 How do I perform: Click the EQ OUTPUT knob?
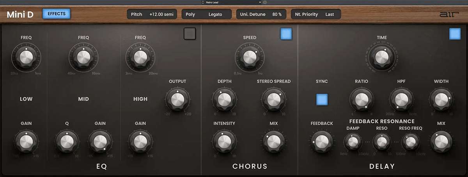[x=177, y=100]
